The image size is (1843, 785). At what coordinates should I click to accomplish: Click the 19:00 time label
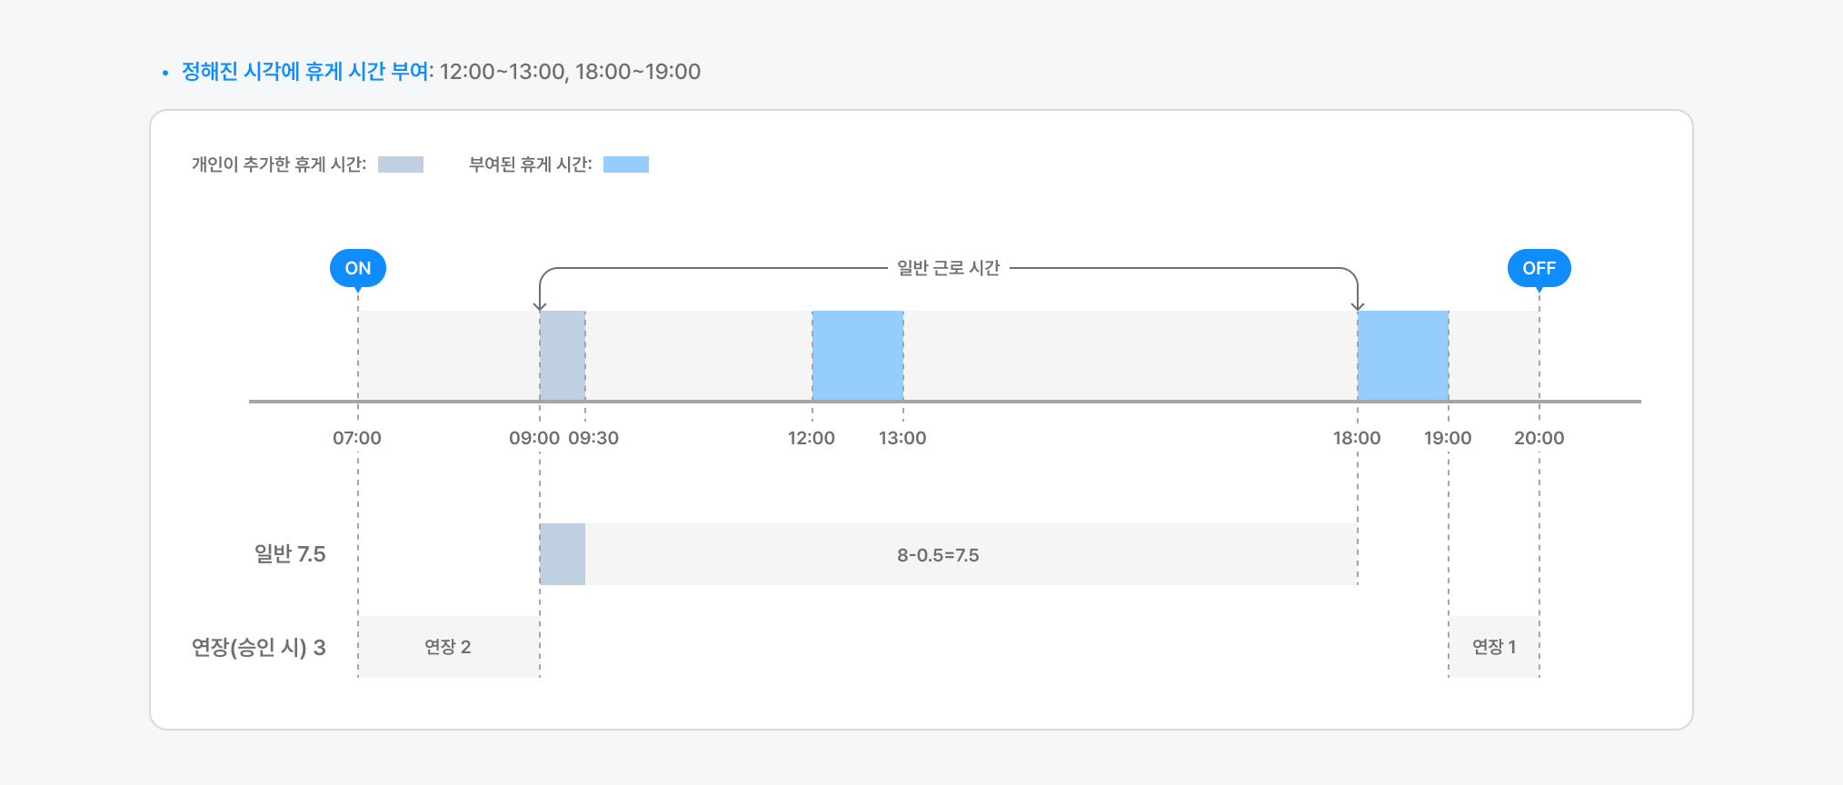1448,438
